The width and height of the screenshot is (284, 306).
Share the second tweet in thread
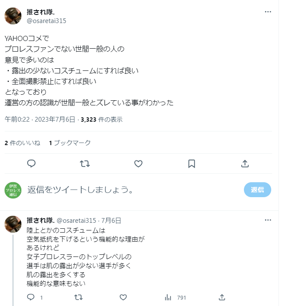pos(222,297)
